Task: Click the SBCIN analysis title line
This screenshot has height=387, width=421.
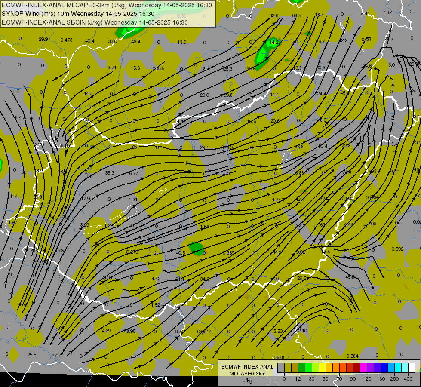Action: (95, 22)
